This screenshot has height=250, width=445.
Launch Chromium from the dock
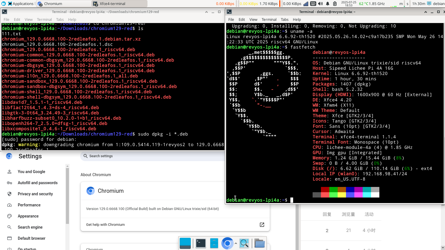[227, 243]
